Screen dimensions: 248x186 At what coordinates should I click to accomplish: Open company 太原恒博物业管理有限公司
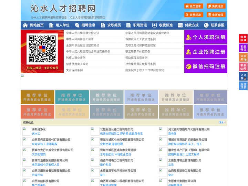pos(185,160)
